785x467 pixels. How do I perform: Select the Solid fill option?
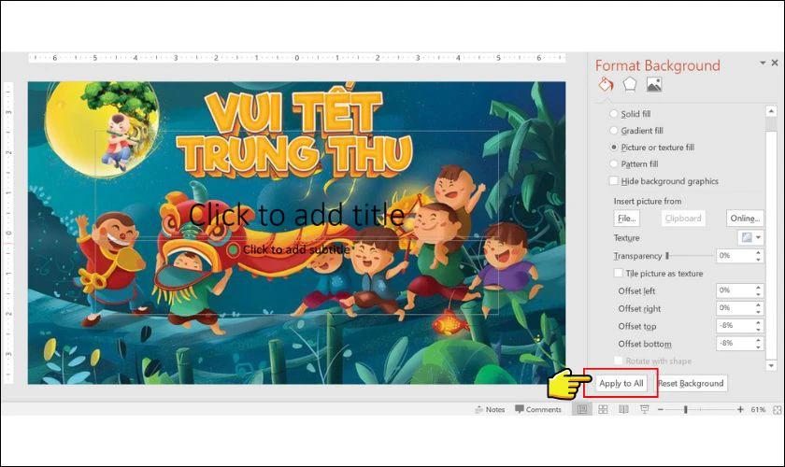[613, 114]
